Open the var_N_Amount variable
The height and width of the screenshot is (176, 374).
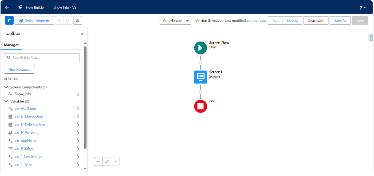point(26,132)
